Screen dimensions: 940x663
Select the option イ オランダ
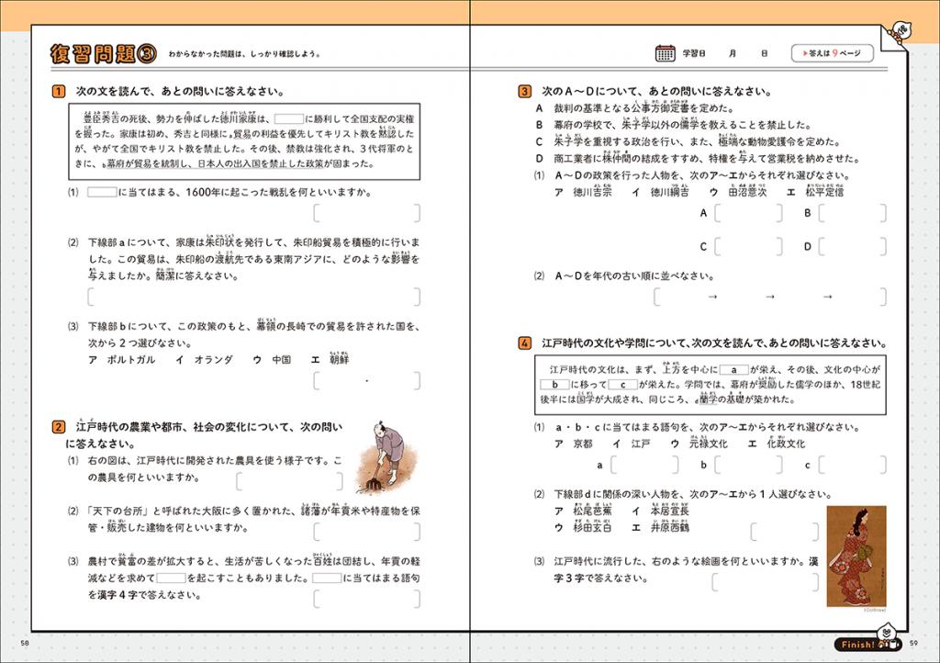[204, 360]
